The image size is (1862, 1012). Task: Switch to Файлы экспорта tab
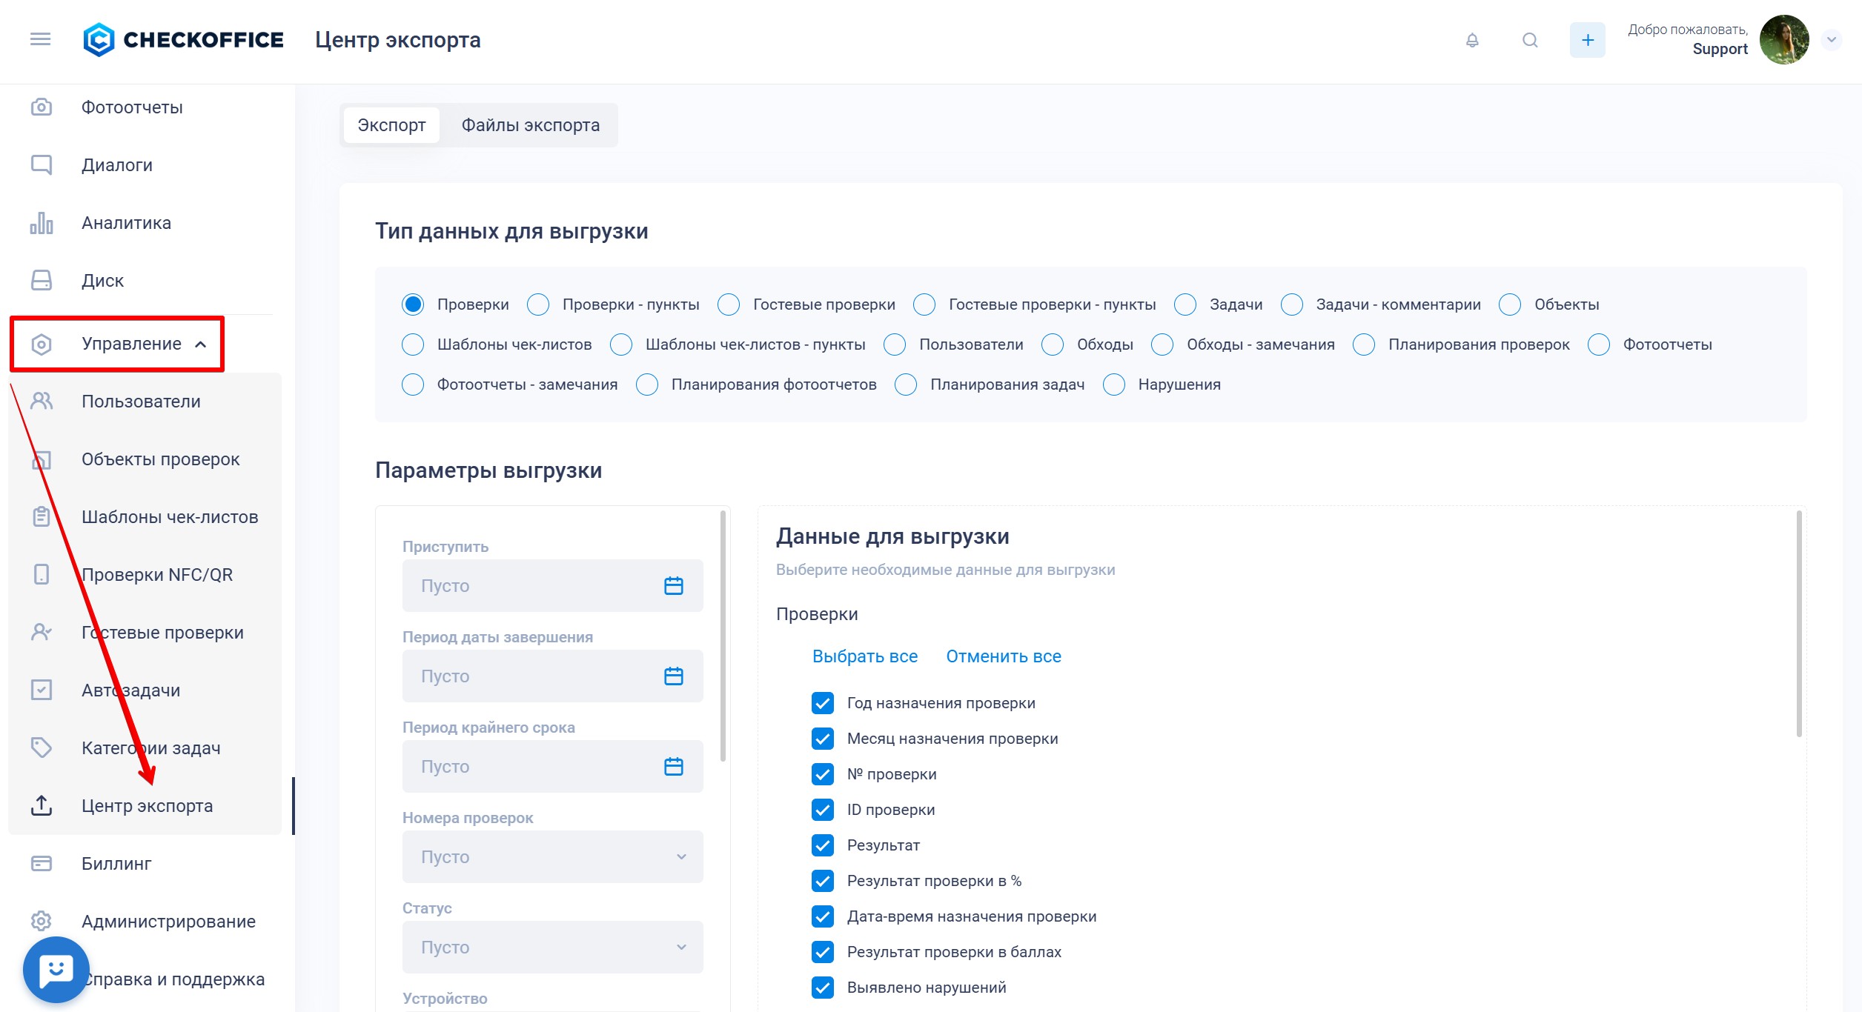coord(530,125)
